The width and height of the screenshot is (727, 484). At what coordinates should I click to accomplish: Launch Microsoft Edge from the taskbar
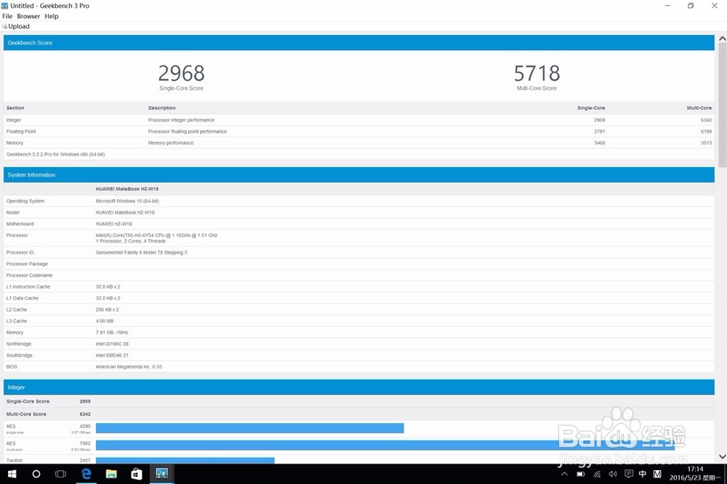point(87,474)
